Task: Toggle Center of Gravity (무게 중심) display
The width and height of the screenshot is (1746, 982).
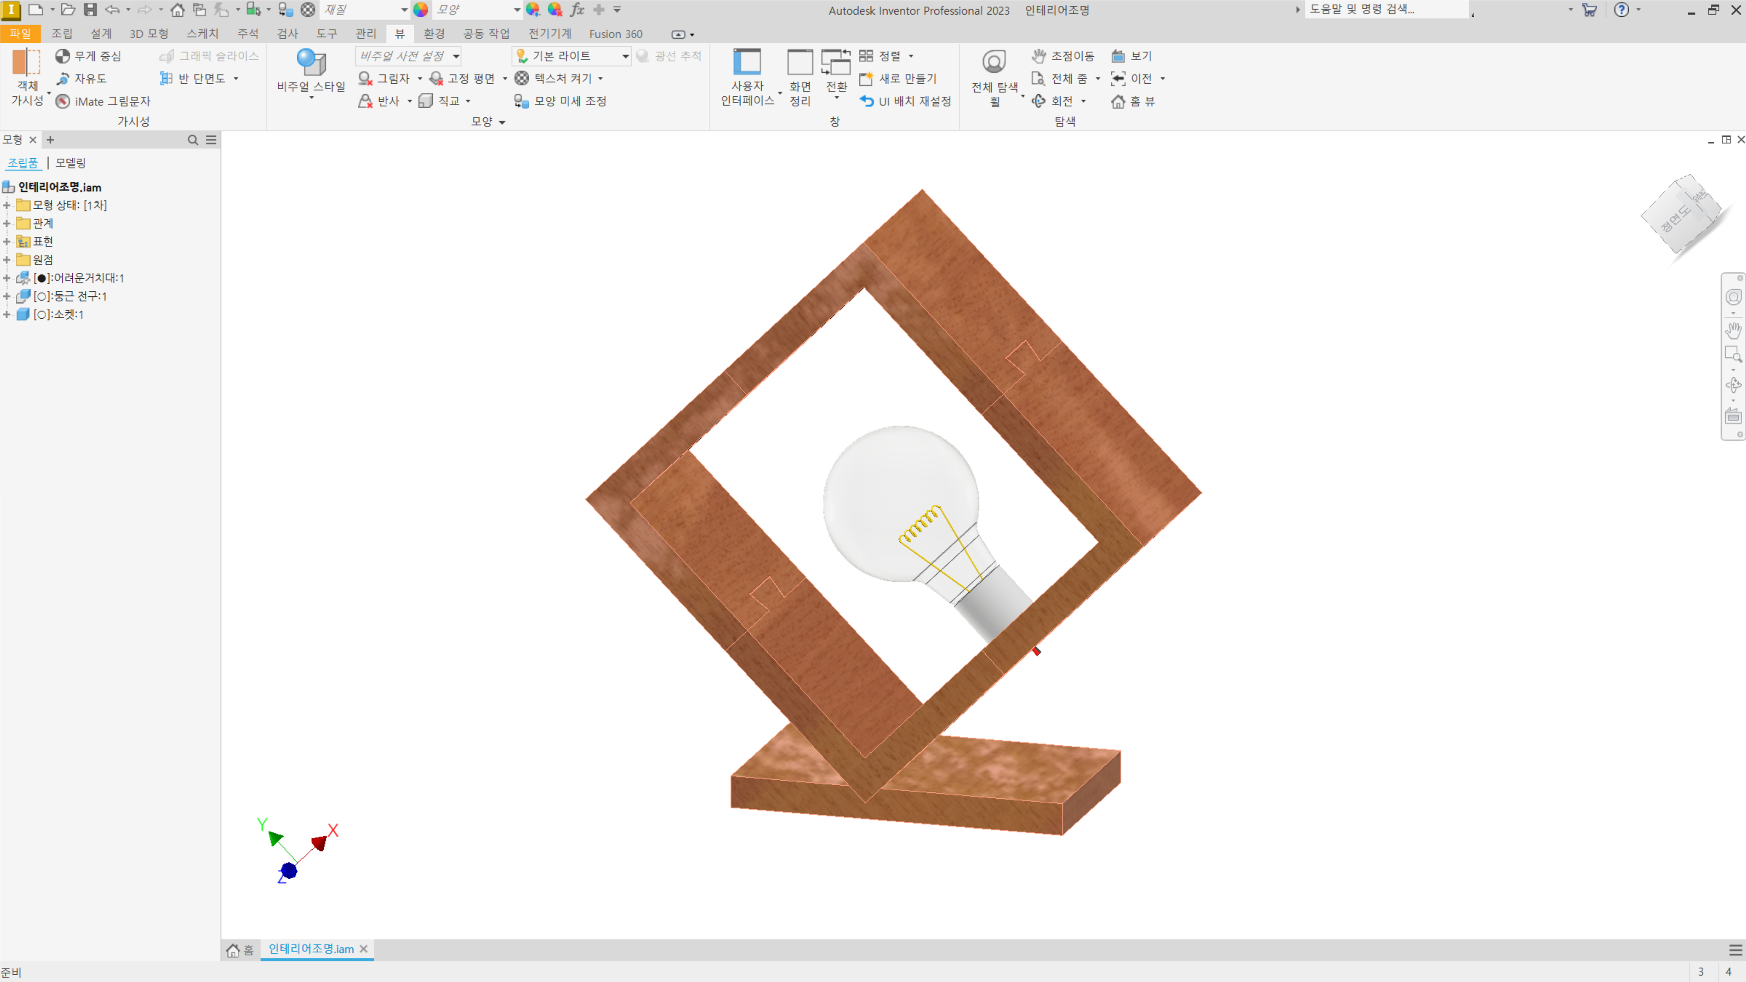Action: (88, 56)
